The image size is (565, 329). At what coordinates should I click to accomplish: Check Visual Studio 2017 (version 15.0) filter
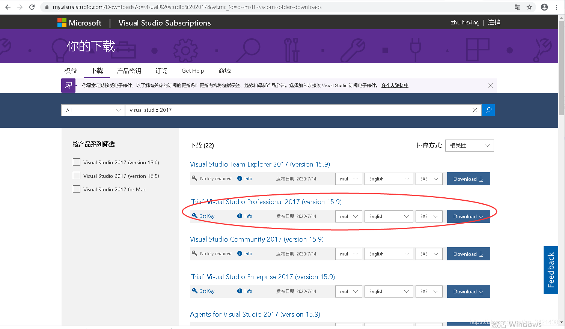tap(77, 162)
